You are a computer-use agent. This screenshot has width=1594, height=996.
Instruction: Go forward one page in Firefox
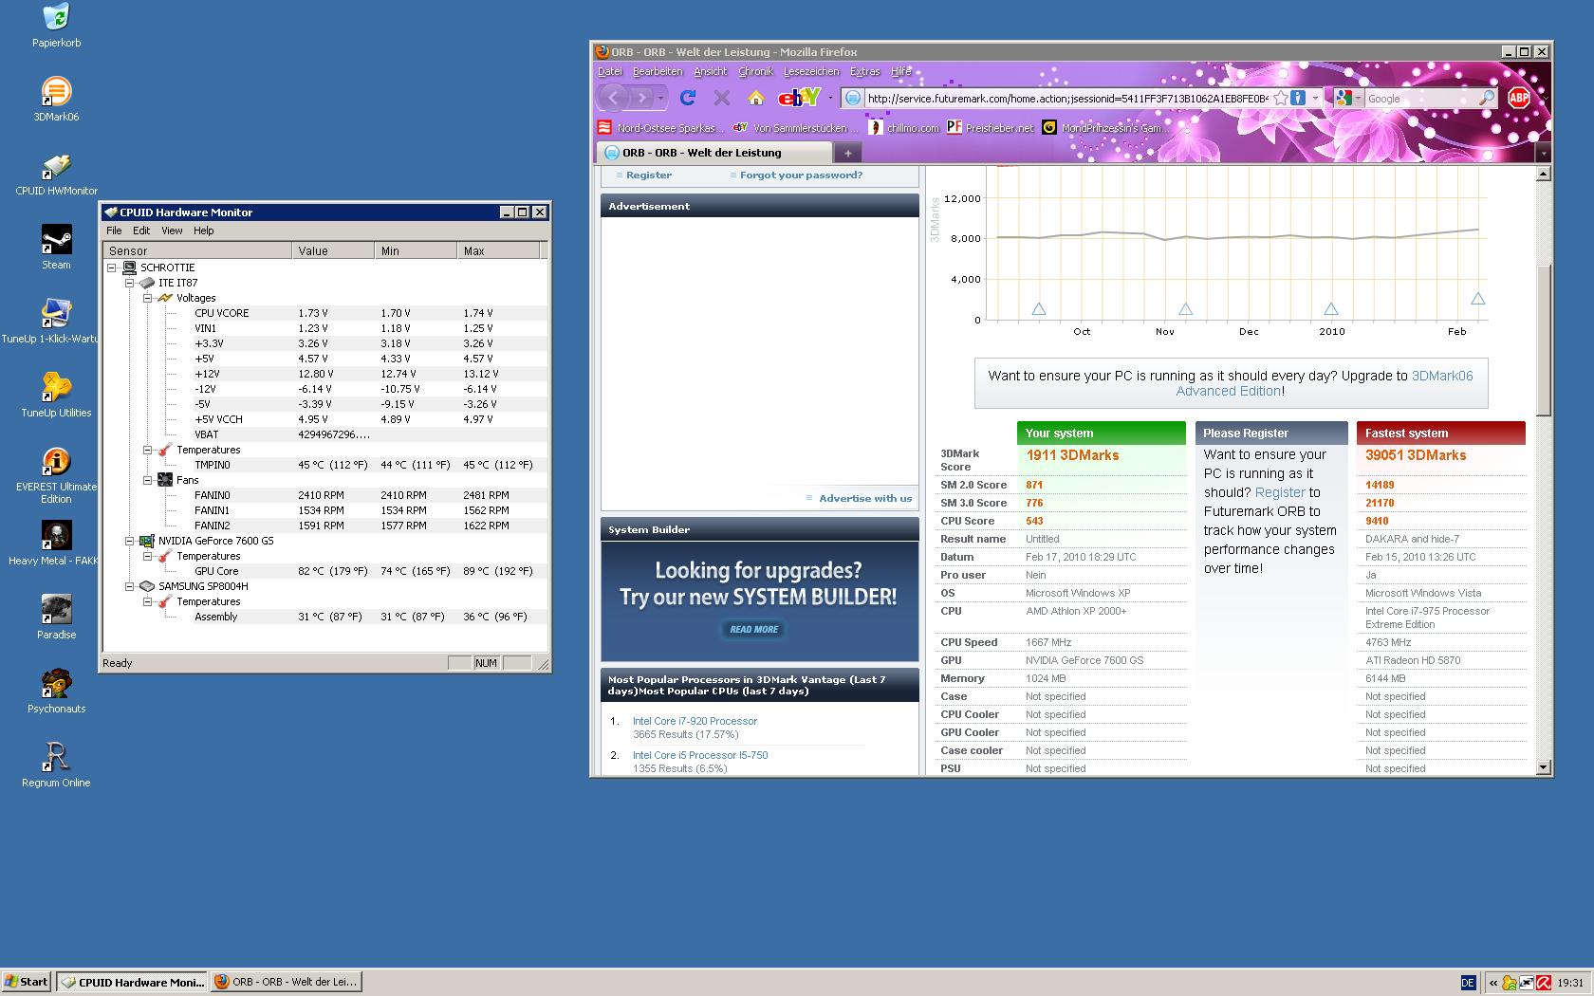[x=644, y=98]
